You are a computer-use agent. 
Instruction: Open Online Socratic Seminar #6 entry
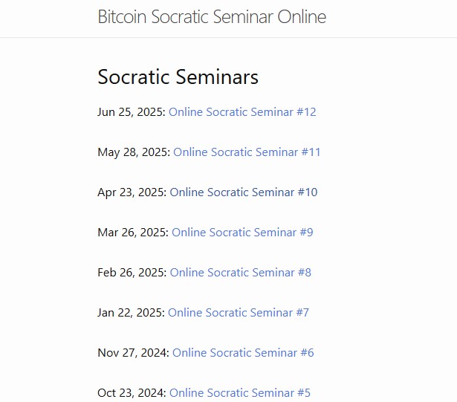243,353
